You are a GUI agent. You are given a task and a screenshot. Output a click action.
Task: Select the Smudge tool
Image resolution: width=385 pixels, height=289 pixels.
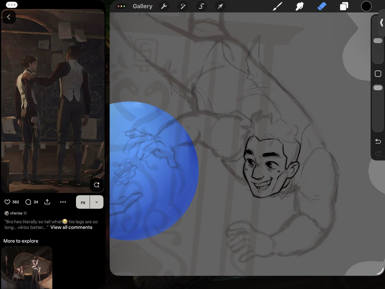[300, 6]
